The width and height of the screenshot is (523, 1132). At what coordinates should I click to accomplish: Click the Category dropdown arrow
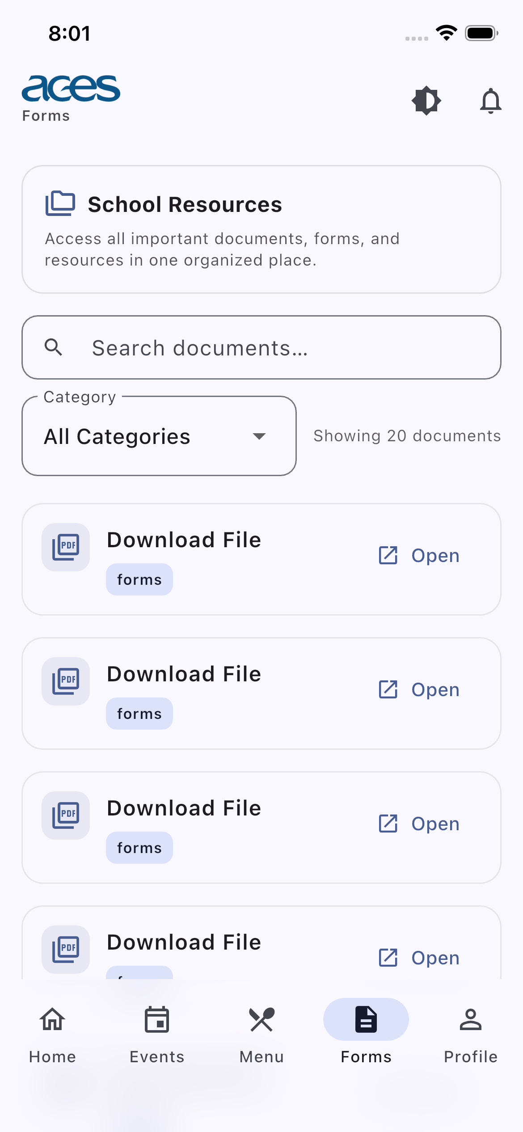[259, 436]
